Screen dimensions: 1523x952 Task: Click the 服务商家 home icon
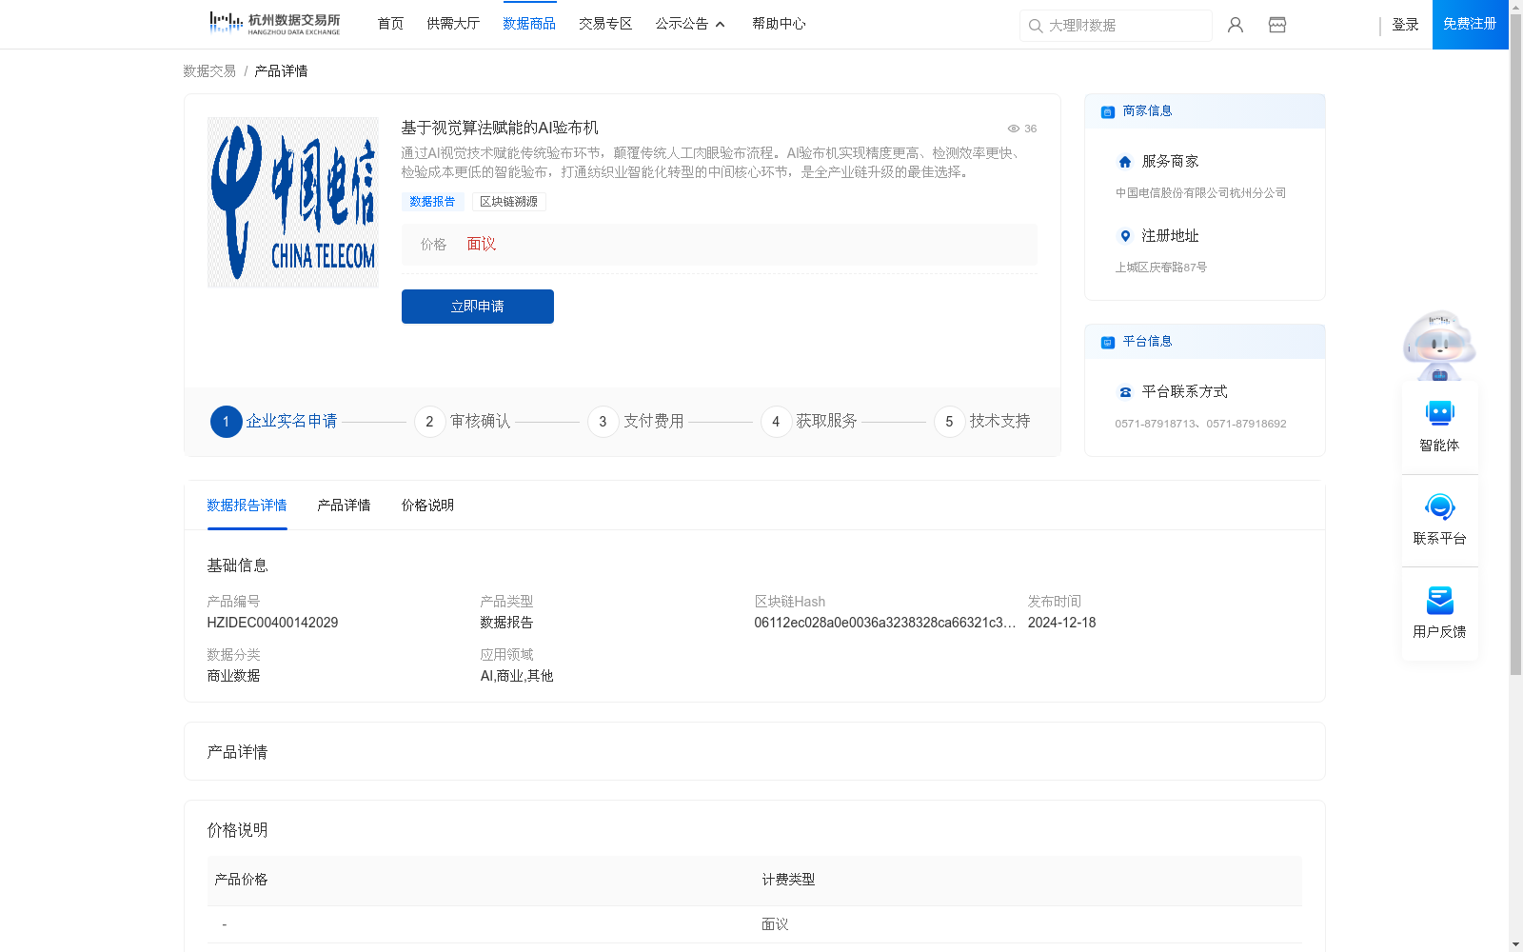[1125, 162]
